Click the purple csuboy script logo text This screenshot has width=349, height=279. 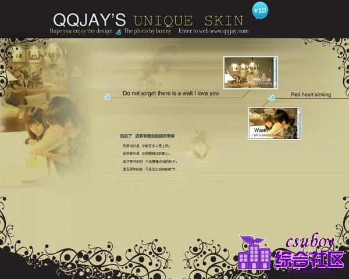click(309, 242)
